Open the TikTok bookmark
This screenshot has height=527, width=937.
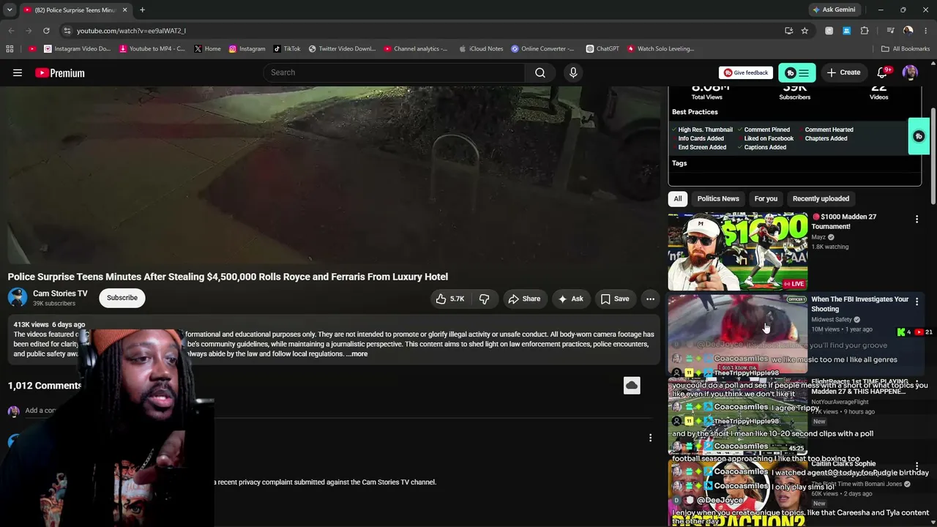[x=287, y=49]
